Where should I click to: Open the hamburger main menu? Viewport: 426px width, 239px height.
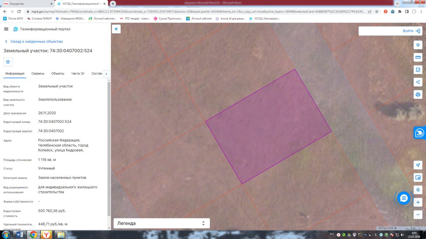6,29
